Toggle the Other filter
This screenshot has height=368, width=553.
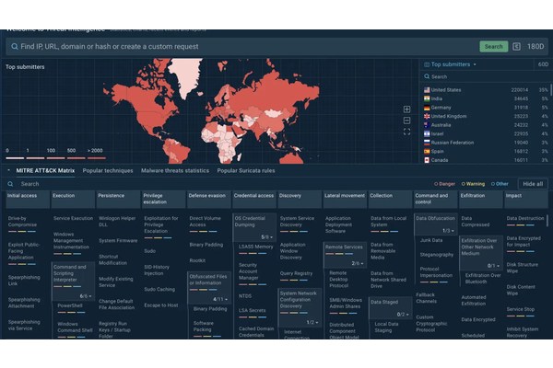[x=500, y=184]
